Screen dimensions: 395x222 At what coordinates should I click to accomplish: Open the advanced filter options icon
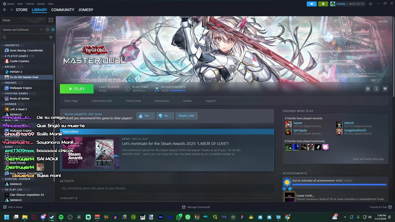51,37
